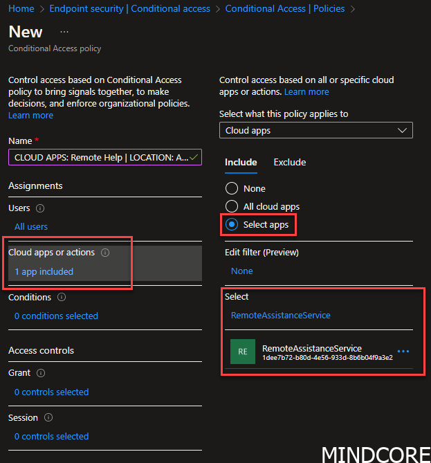Click the Cloud apps or actions label
Image resolution: width=431 pixels, height=463 pixels.
[52, 253]
